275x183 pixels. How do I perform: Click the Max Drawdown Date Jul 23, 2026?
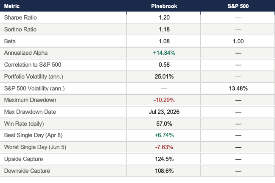click(164, 112)
